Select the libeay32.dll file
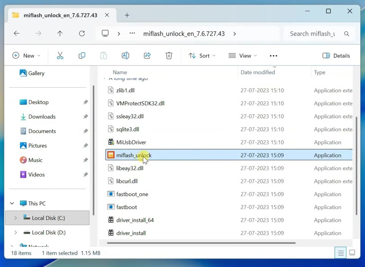This screenshot has height=267, width=365. (229, 168)
